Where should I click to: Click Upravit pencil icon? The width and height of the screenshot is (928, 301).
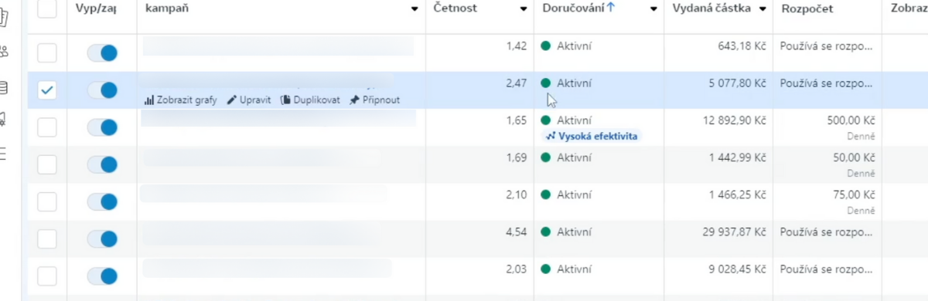231,100
